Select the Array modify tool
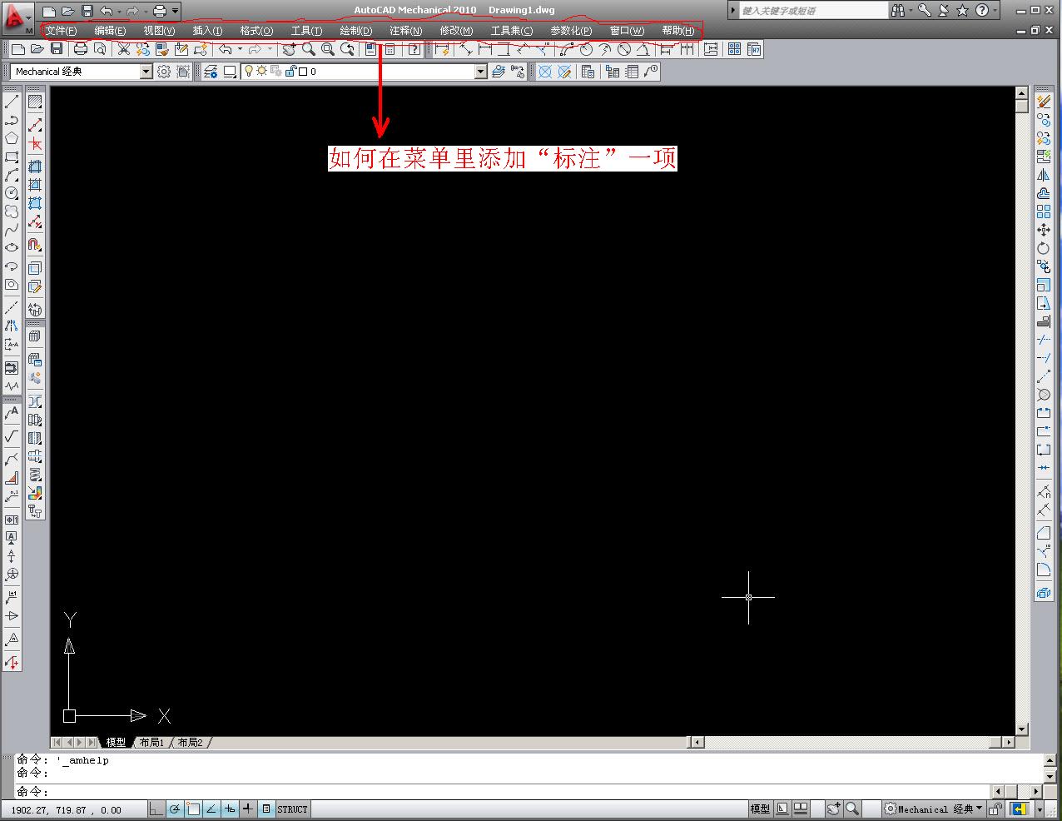1062x821 pixels. (1044, 211)
